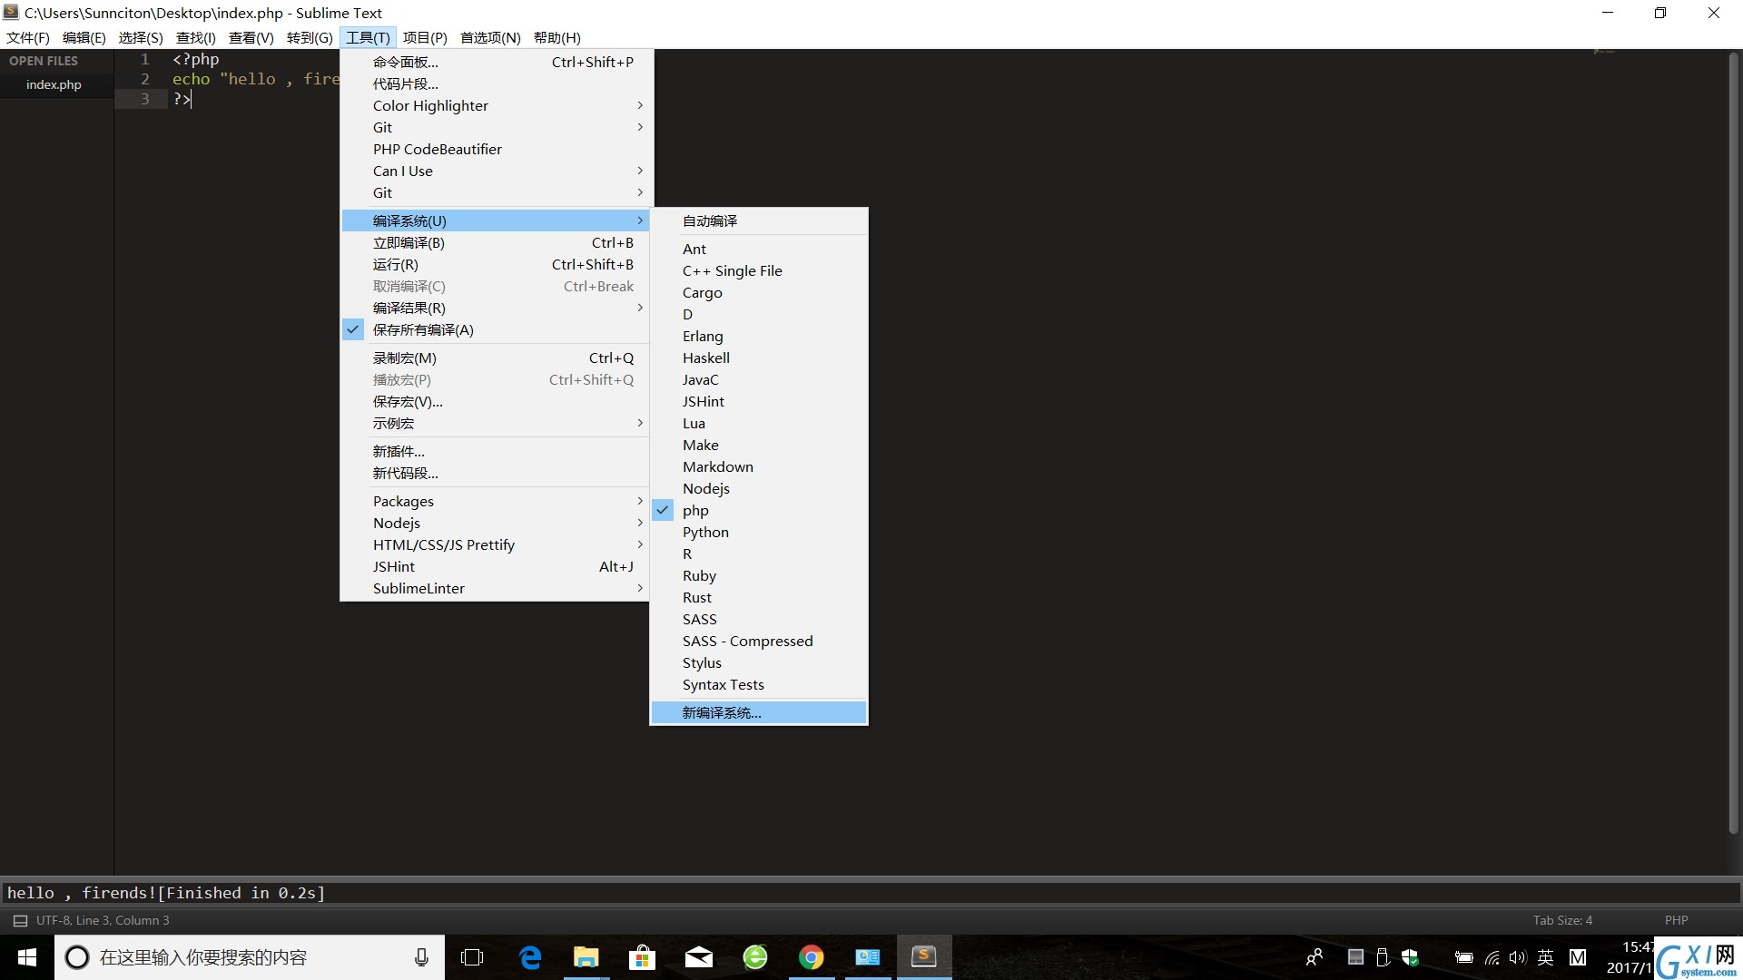Select 自动编译 build system
The height and width of the screenshot is (980, 1743).
pyautogui.click(x=759, y=220)
